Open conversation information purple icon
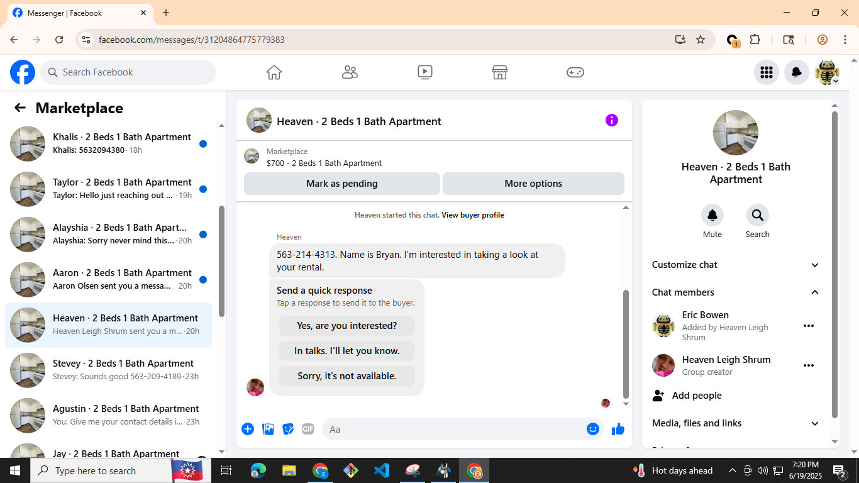 coord(612,120)
